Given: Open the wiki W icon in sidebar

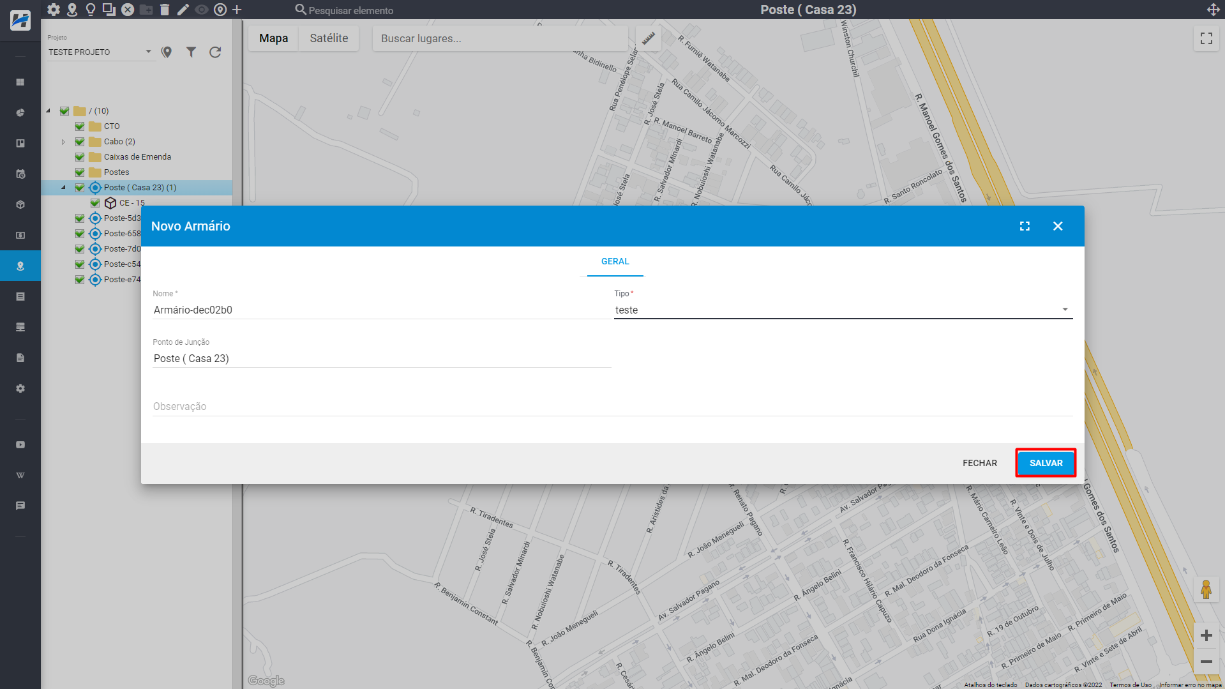Looking at the screenshot, I should click(x=20, y=476).
